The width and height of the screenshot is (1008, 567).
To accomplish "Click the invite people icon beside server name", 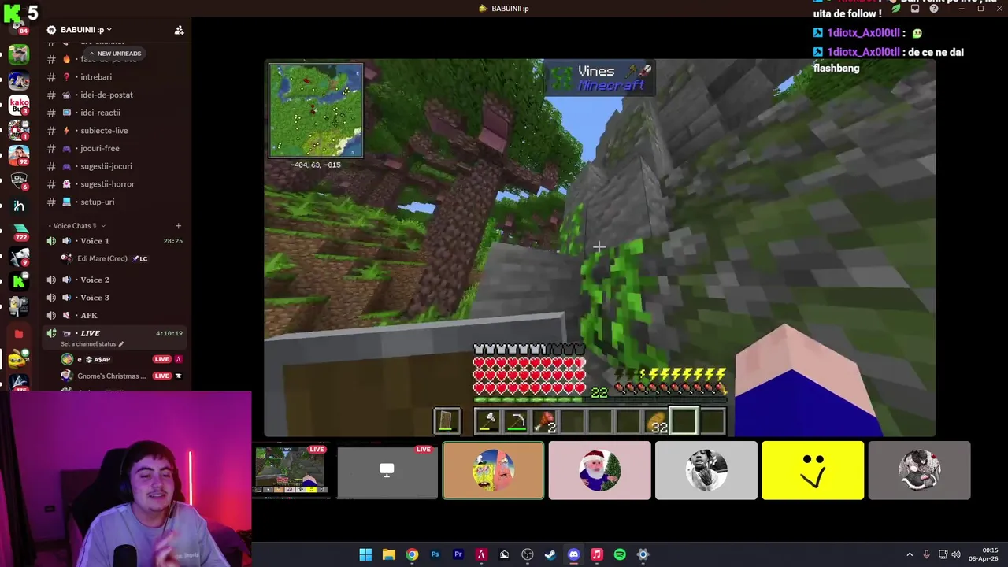I will point(179,30).
